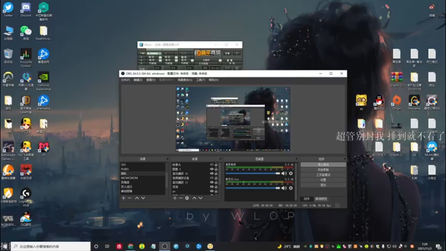Image resolution: width=446 pixels, height=251 pixels.
Task: Expand the second arrow row in Mixer window
Action: 142,60
